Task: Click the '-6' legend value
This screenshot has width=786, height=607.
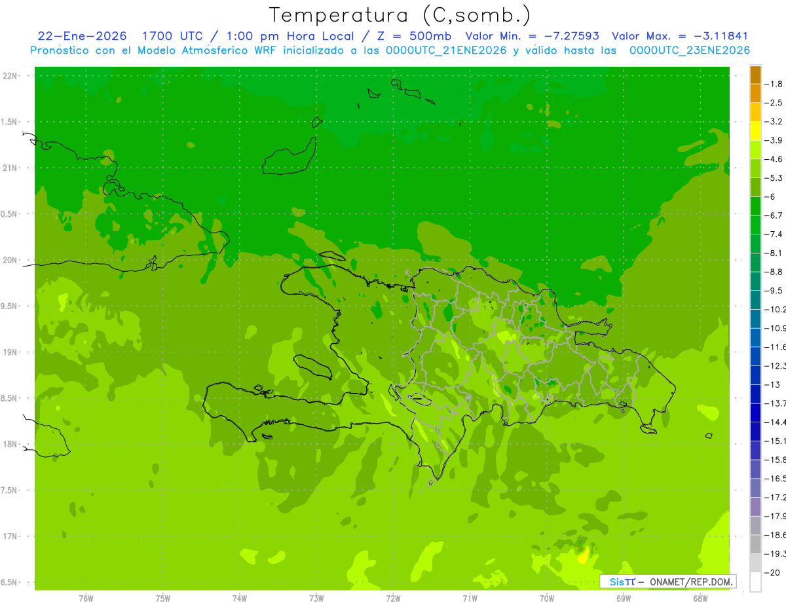Action: [771, 196]
